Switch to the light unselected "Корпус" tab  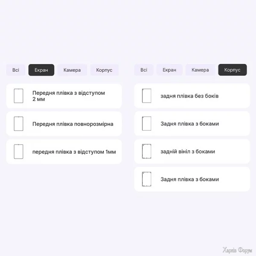click(x=105, y=70)
